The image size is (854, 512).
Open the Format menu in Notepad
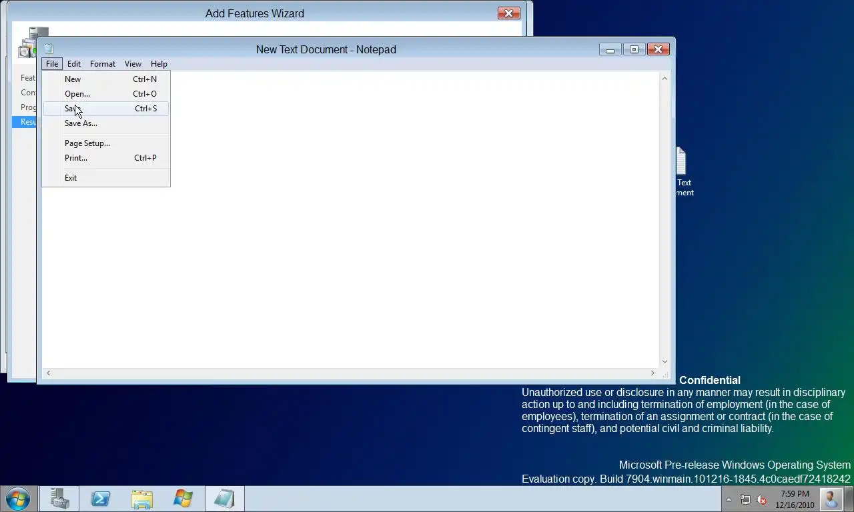(x=103, y=64)
